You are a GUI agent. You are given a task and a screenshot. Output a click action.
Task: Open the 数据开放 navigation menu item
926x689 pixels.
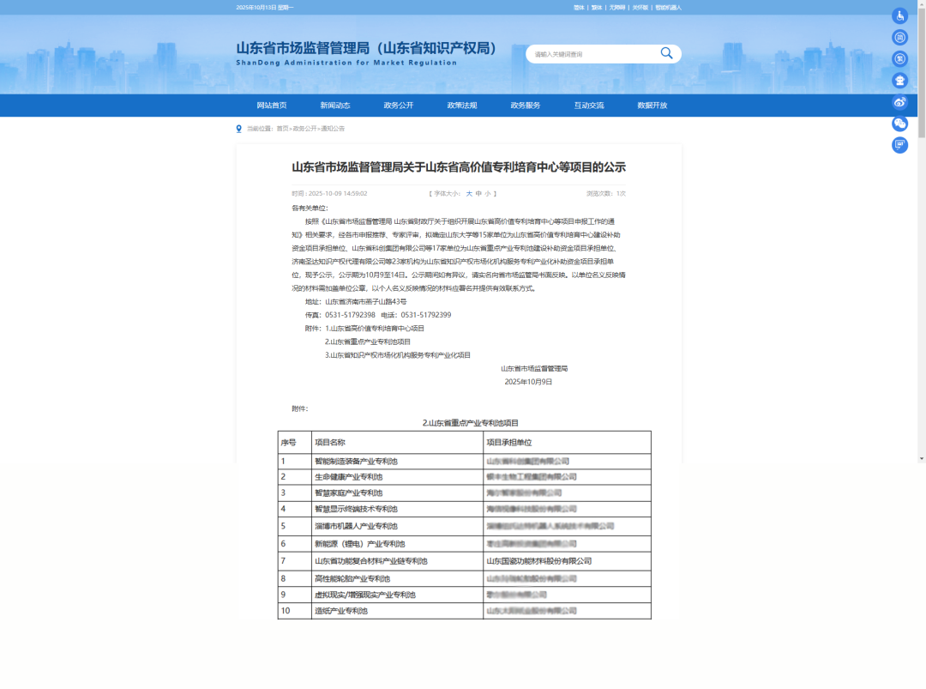[x=652, y=106]
